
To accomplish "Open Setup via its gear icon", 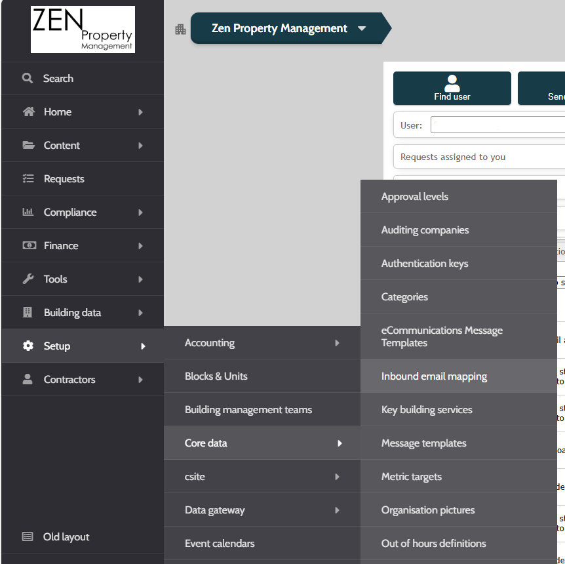I will [28, 346].
